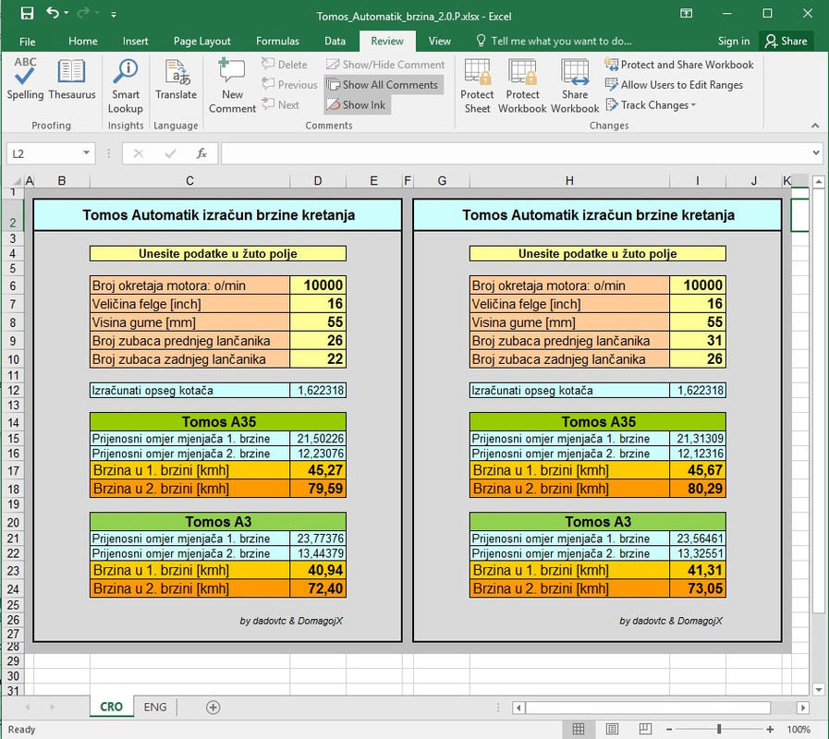Select cell with 26 front sprocket teeth left panel
The width and height of the screenshot is (829, 739).
click(318, 341)
